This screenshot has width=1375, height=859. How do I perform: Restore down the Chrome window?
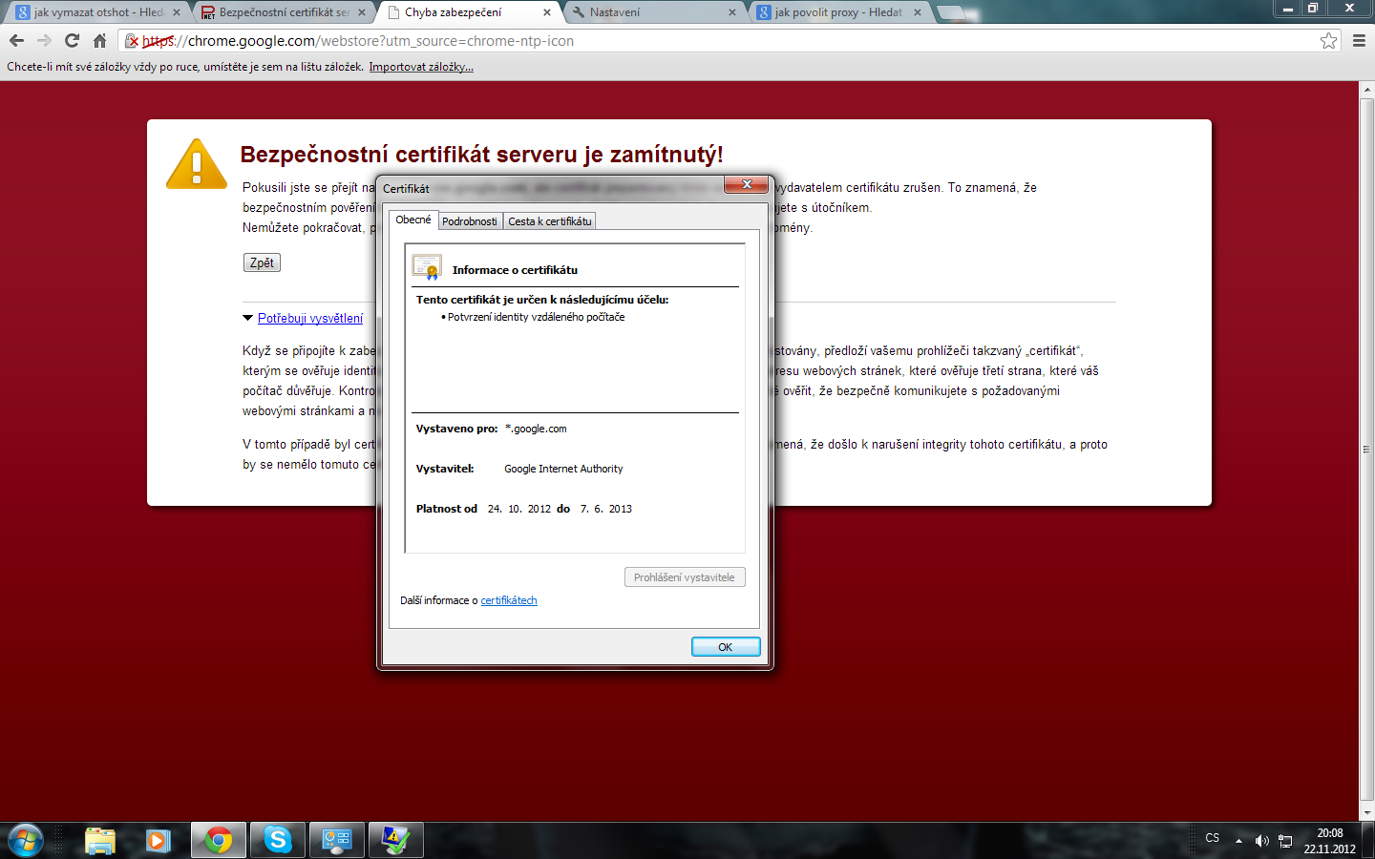click(1313, 9)
